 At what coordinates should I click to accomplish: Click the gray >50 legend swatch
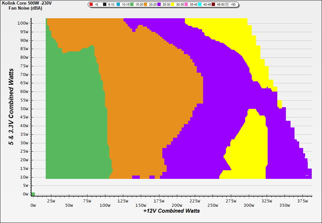[x=227, y=5]
